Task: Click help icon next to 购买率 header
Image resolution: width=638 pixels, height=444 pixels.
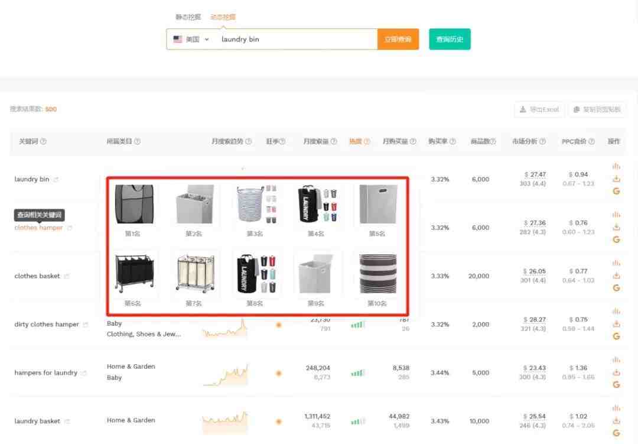Action: tap(453, 142)
